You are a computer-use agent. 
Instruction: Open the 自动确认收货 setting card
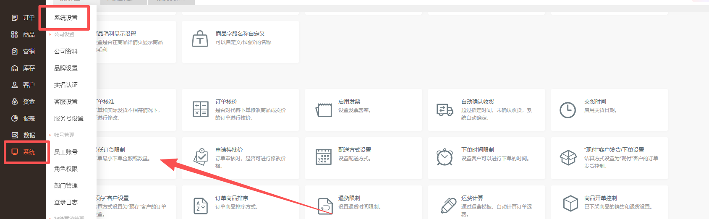tap(487, 110)
